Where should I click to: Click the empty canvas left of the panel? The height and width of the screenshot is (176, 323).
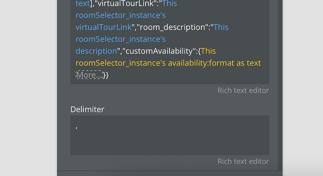[29, 88]
